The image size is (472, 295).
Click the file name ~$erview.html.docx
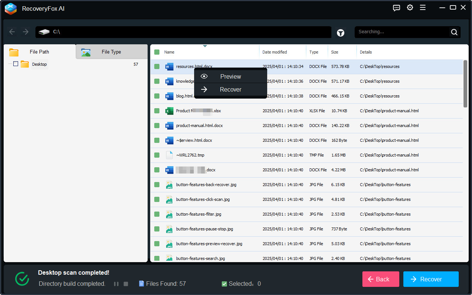tap(194, 140)
